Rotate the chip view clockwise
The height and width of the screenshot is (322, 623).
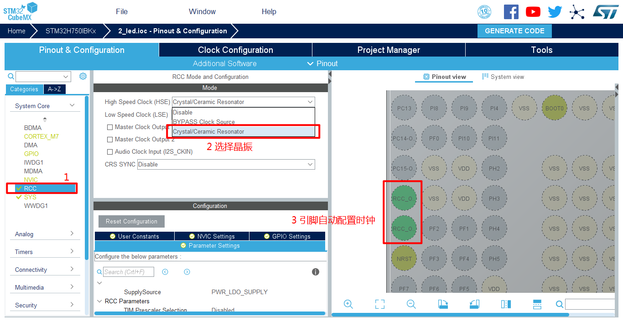click(442, 304)
